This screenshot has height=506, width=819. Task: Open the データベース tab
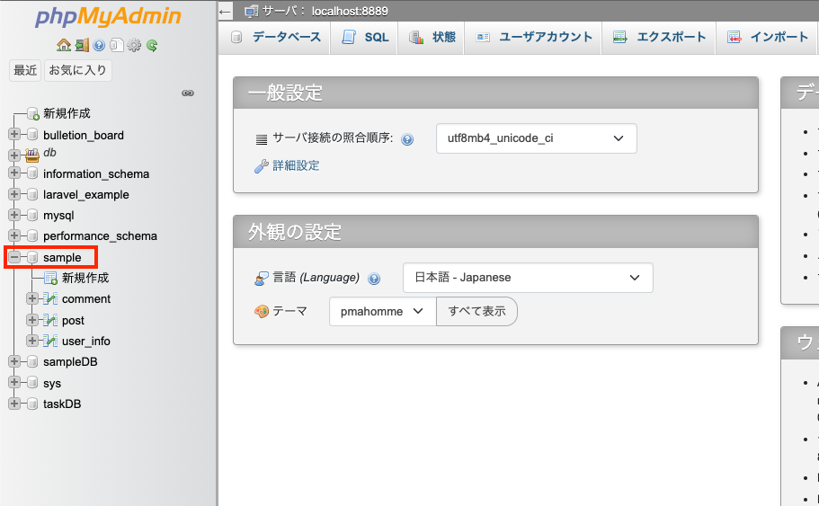(x=276, y=38)
